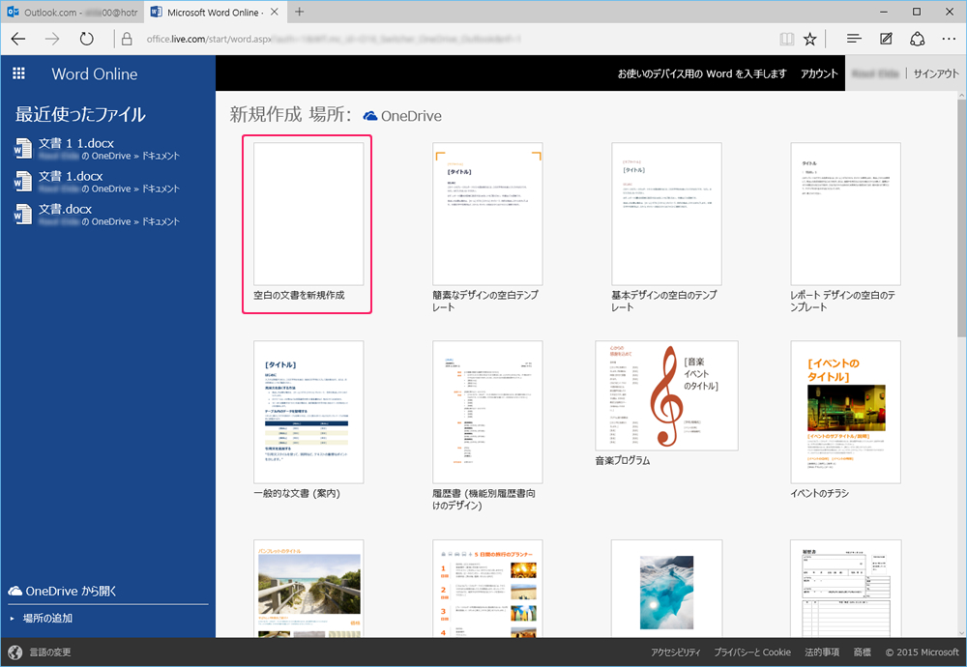The width and height of the screenshot is (967, 667).
Task: Click the Share icon in browser toolbar
Action: (918, 39)
